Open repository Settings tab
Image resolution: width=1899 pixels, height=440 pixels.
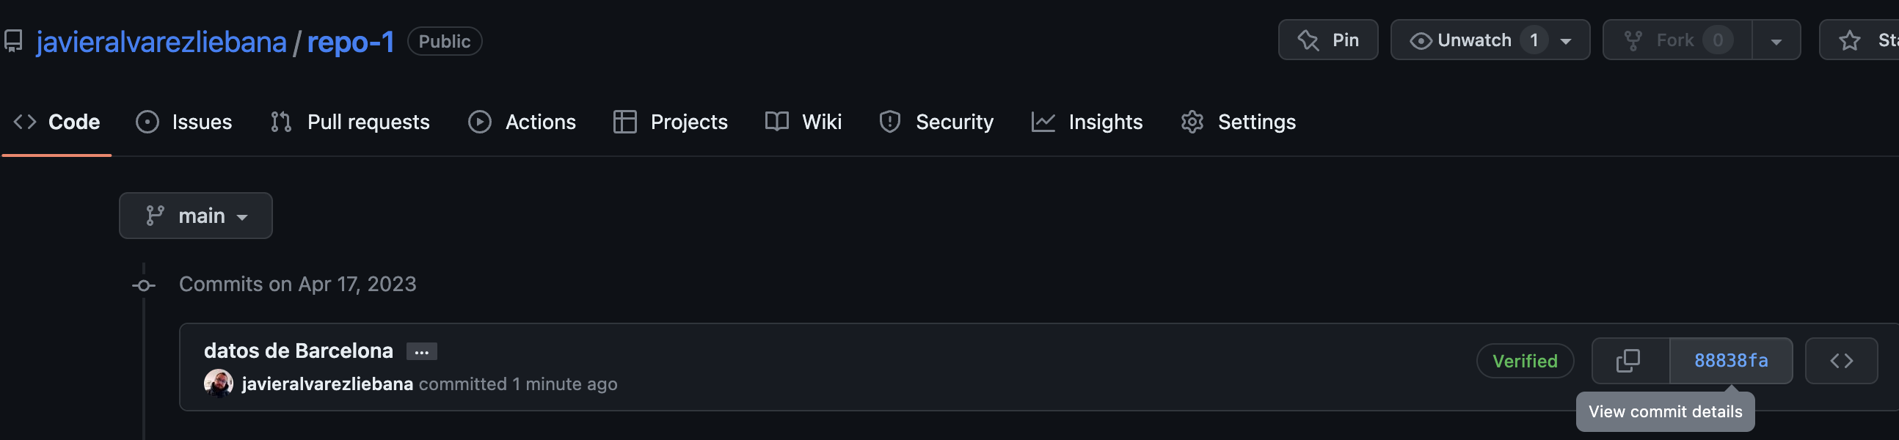point(1239,122)
